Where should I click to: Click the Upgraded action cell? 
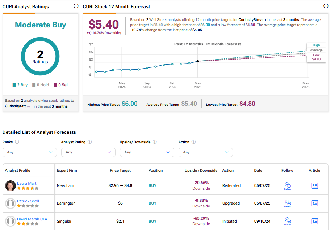click(231, 203)
